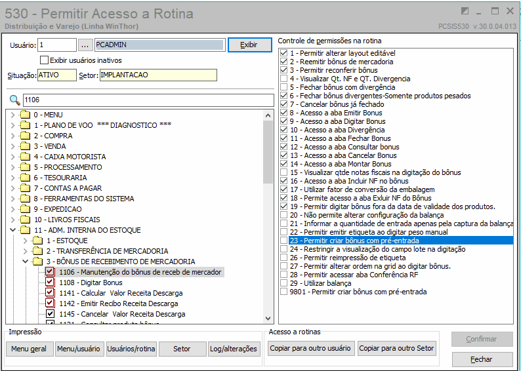Toggle routine 1141 Calcular Valor checkbox

(50, 293)
